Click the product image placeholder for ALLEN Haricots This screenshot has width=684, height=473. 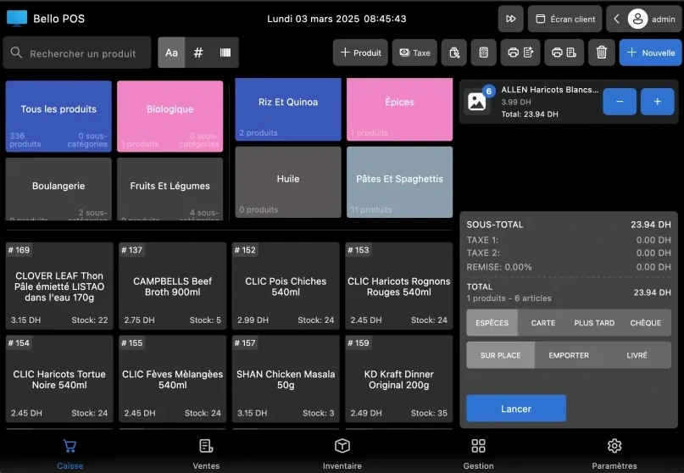coord(477,102)
